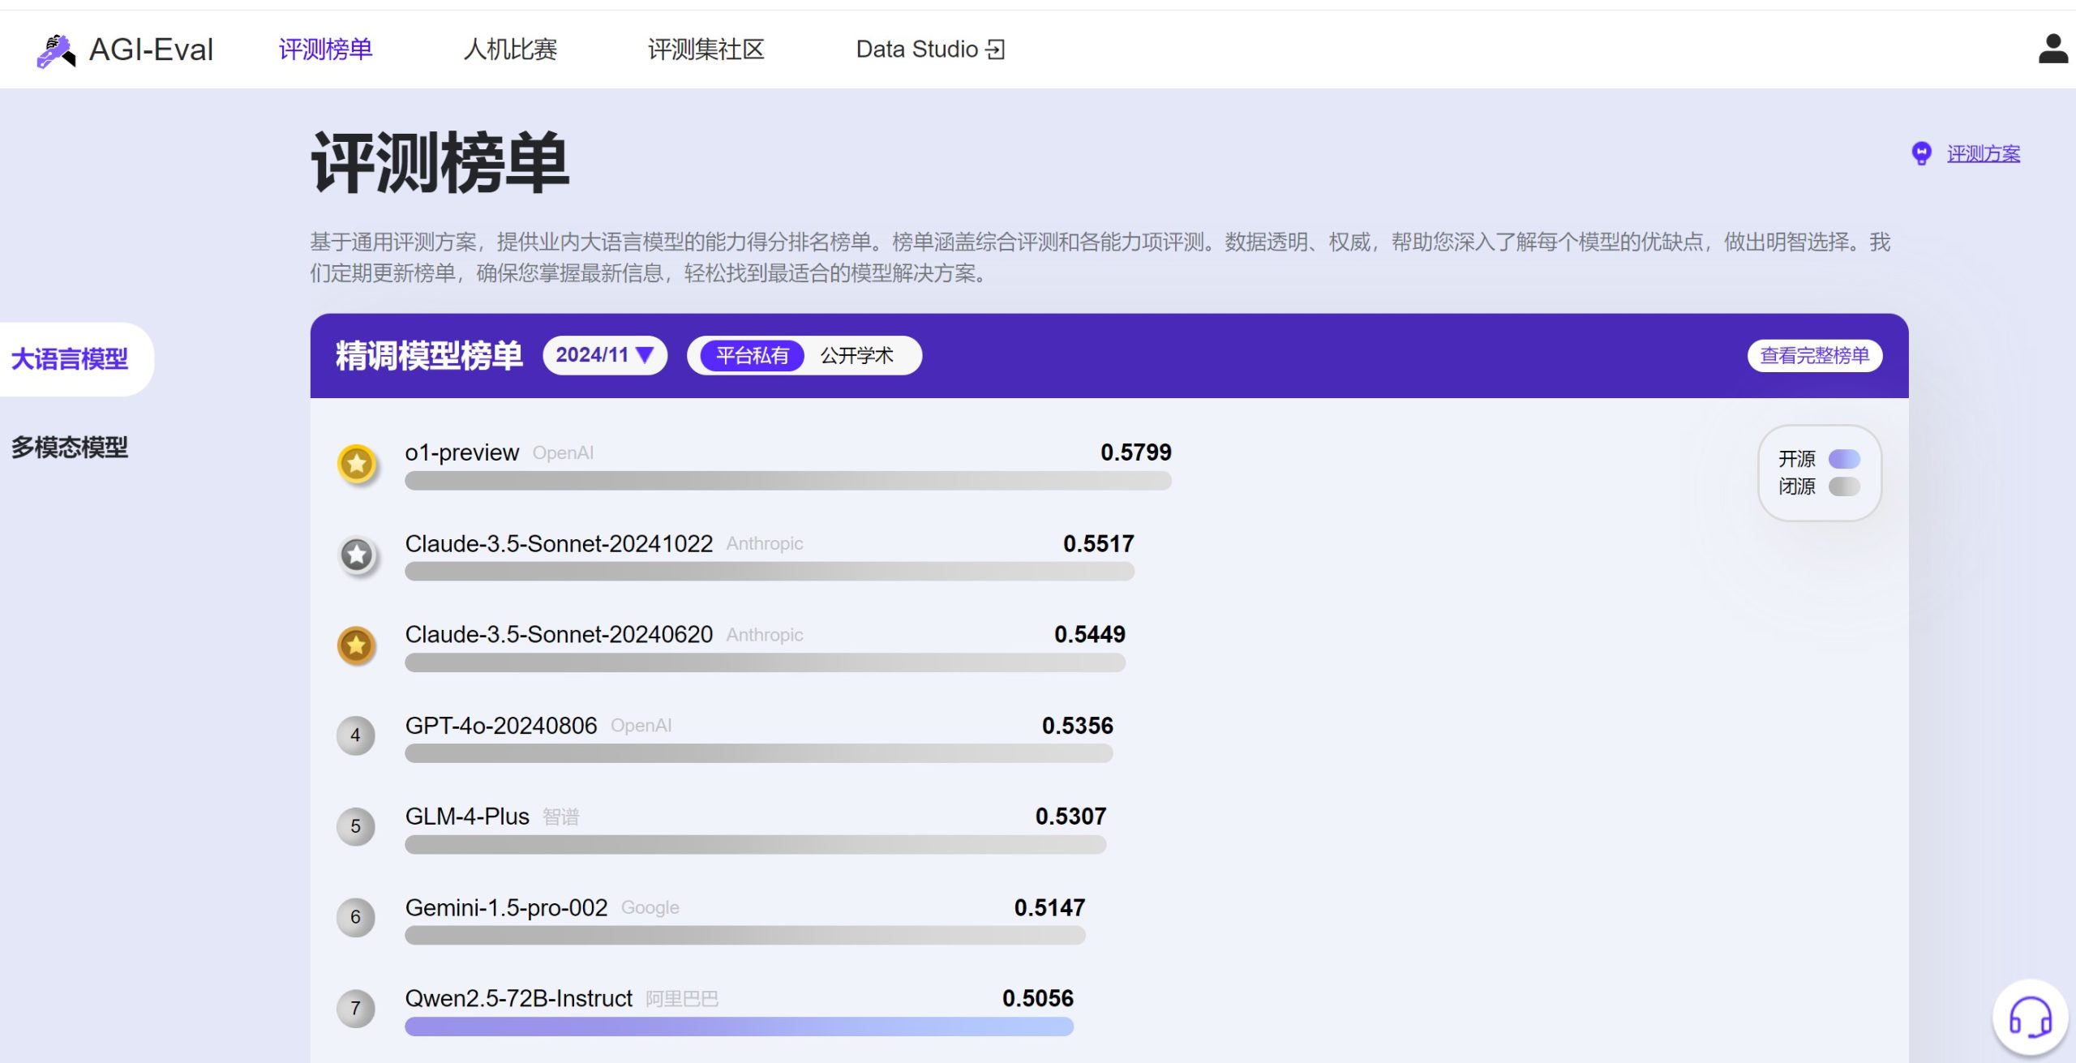The image size is (2076, 1063).
Task: Toggle the 开源 open-source switch
Action: pyautogui.click(x=1844, y=459)
